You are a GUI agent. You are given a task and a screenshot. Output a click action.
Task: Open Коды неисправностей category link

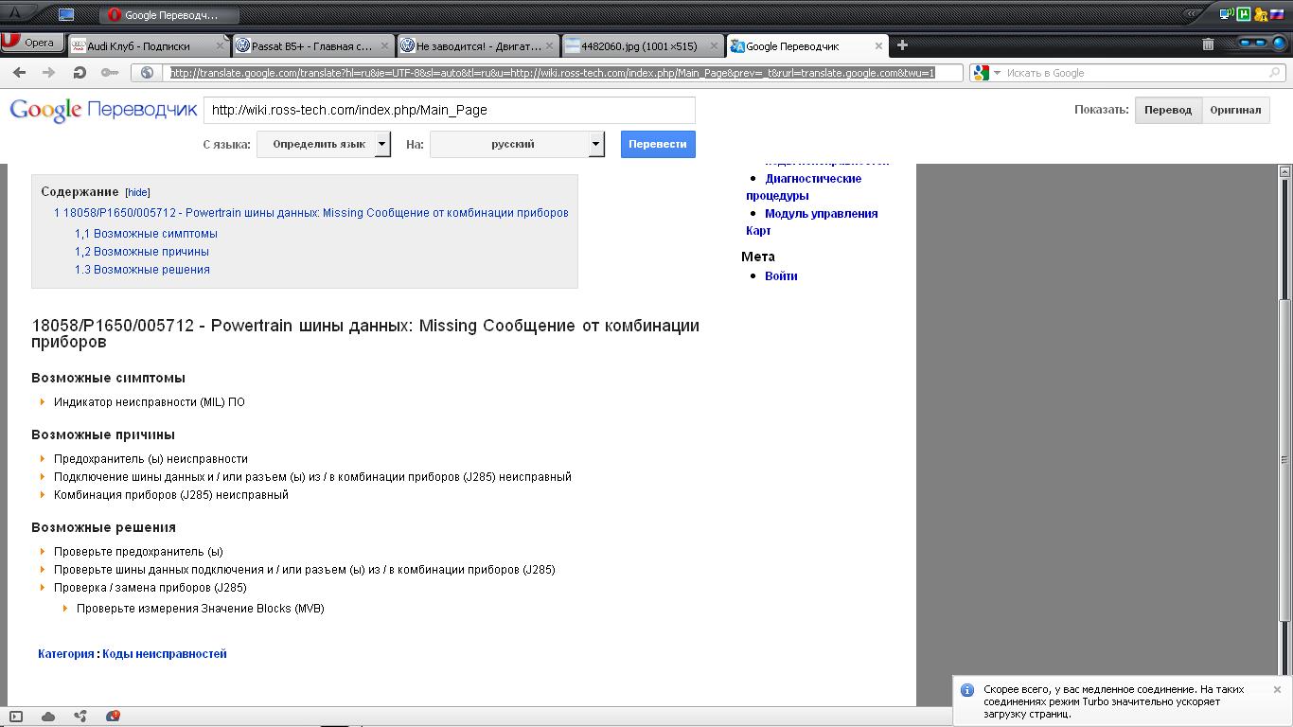pyautogui.click(x=165, y=654)
